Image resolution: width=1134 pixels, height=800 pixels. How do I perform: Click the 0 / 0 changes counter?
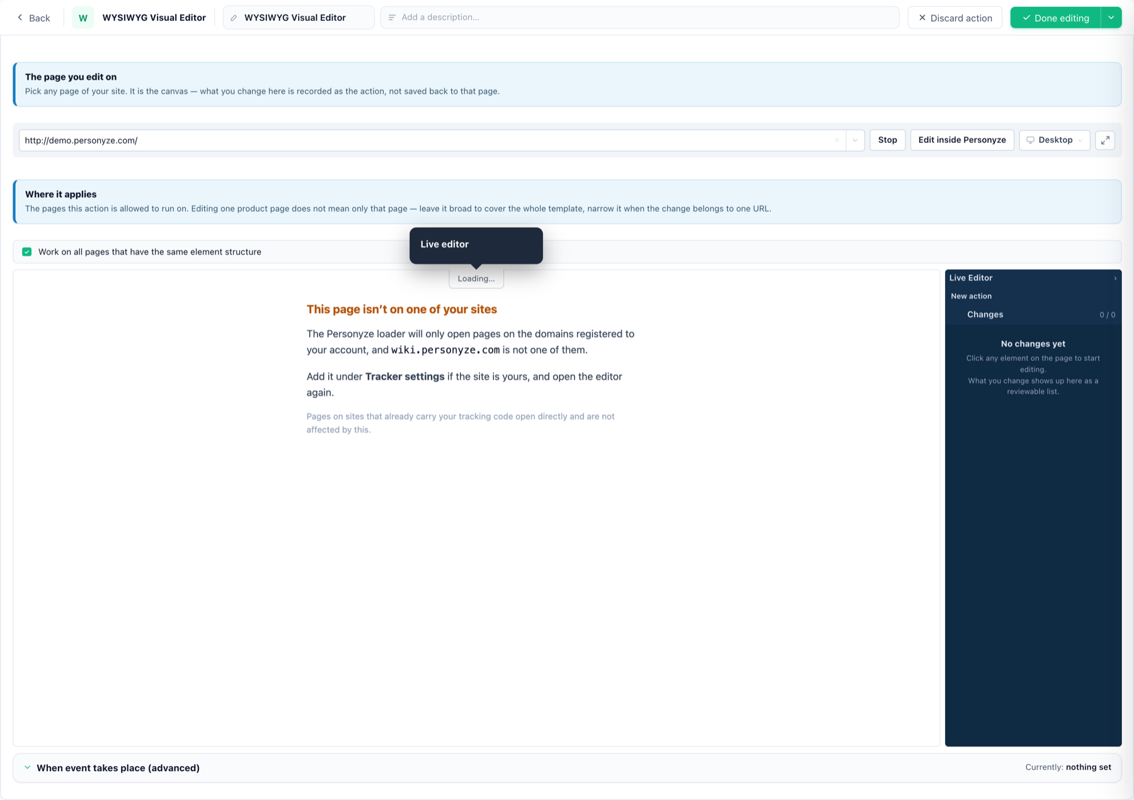[x=1107, y=315]
